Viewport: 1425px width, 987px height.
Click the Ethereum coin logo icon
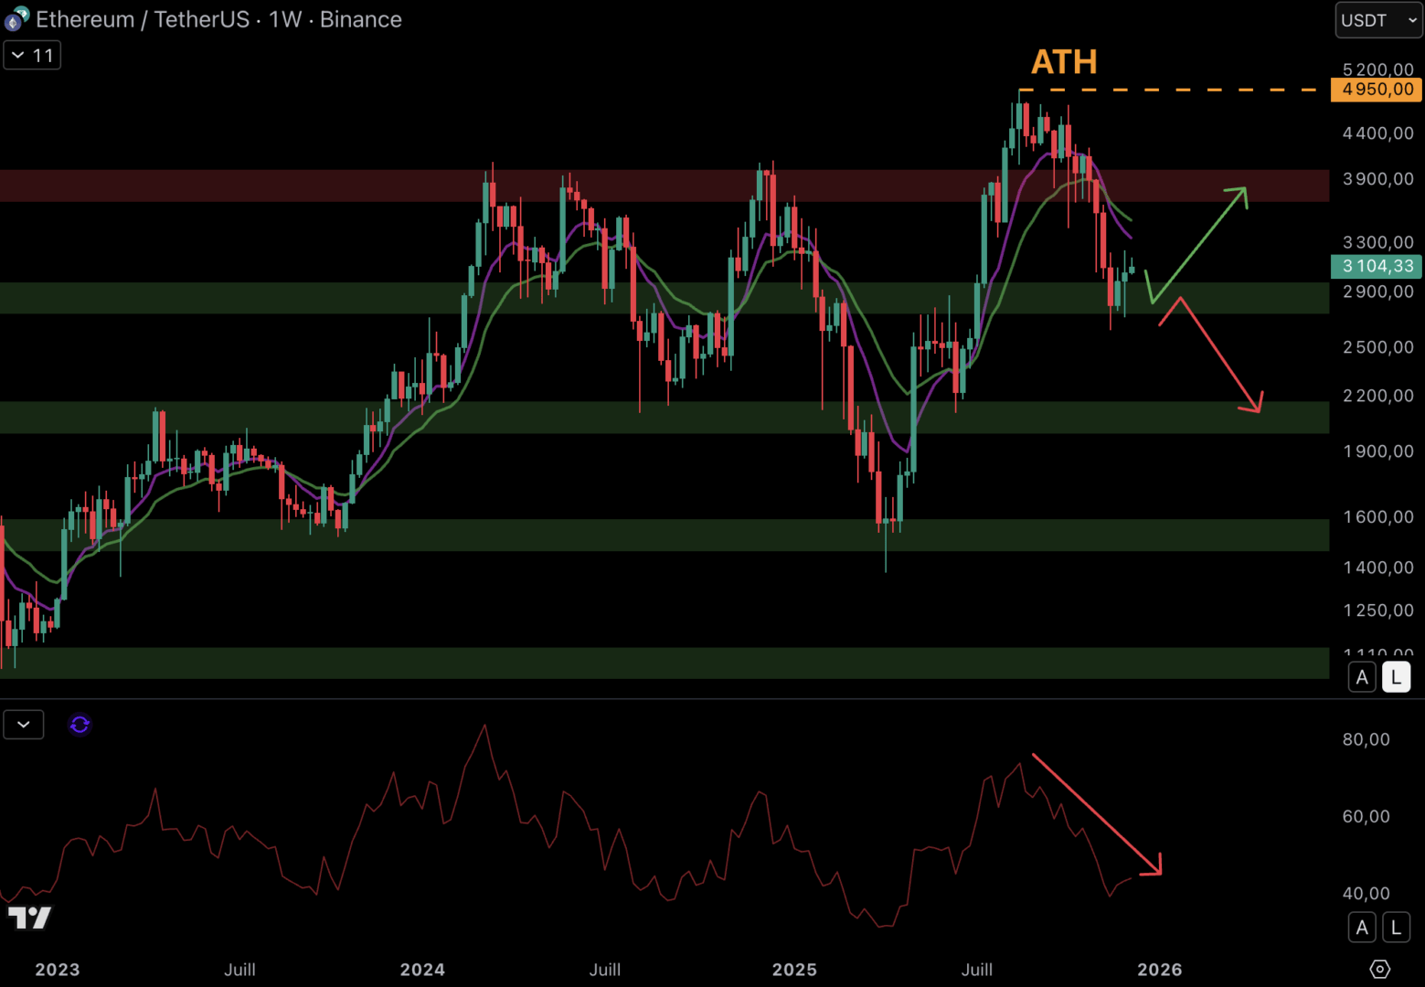(x=16, y=18)
